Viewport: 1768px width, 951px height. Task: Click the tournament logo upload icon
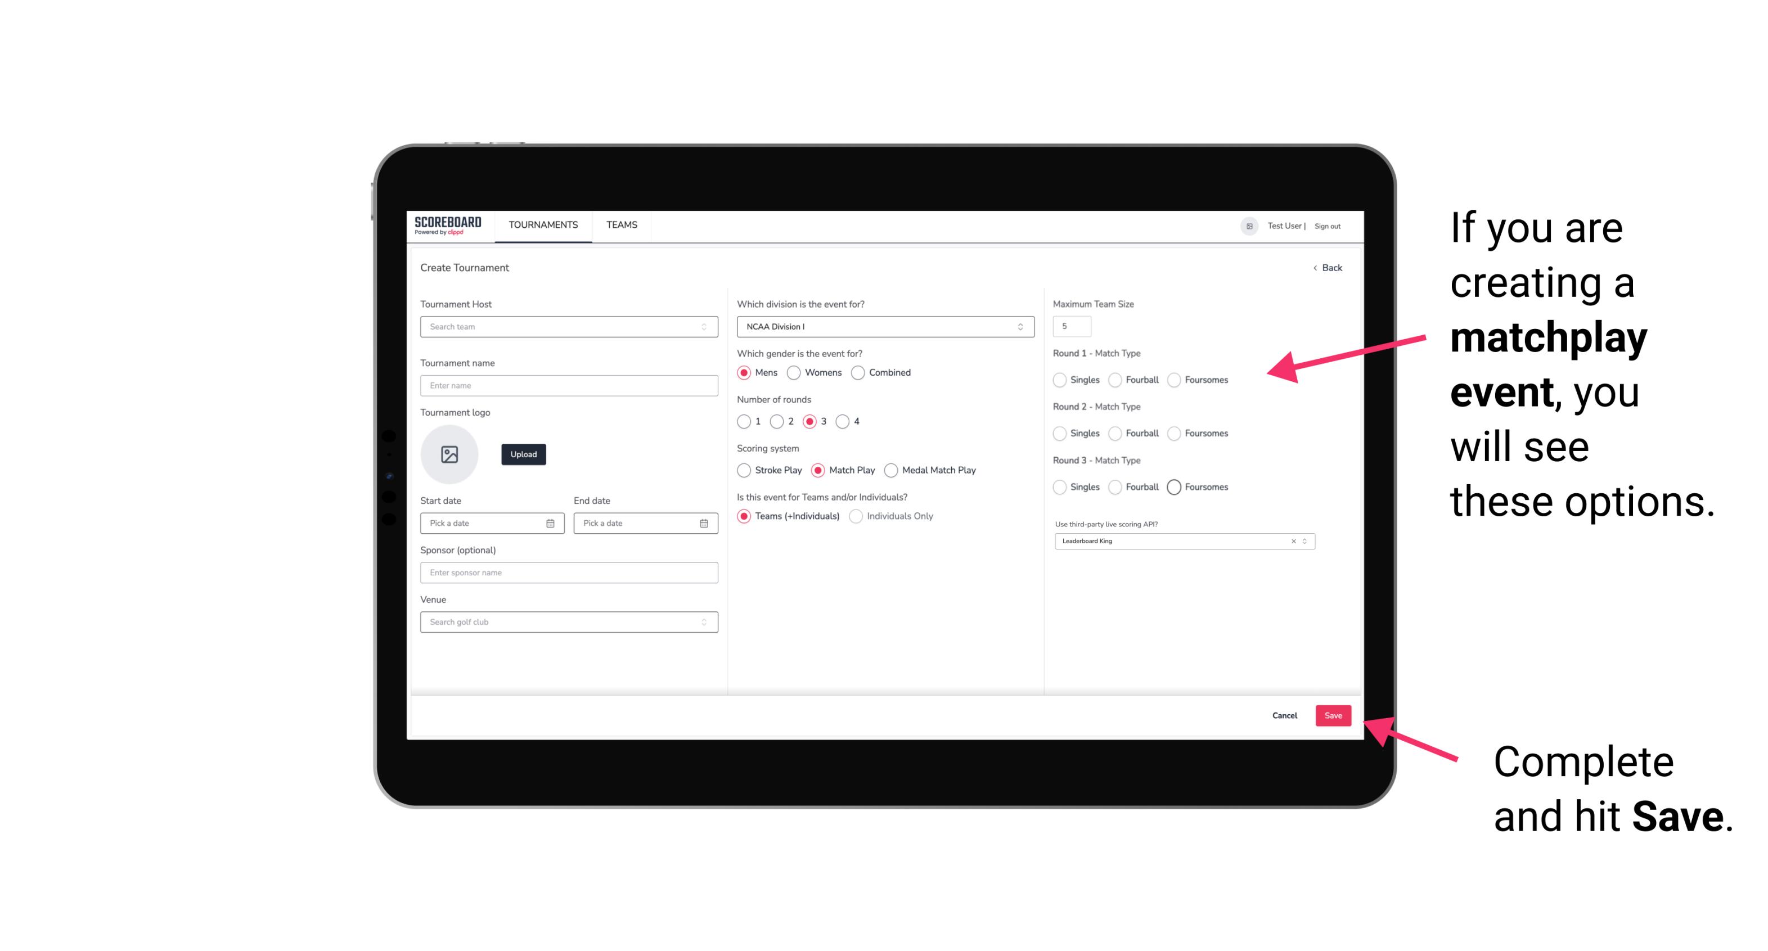pyautogui.click(x=451, y=454)
